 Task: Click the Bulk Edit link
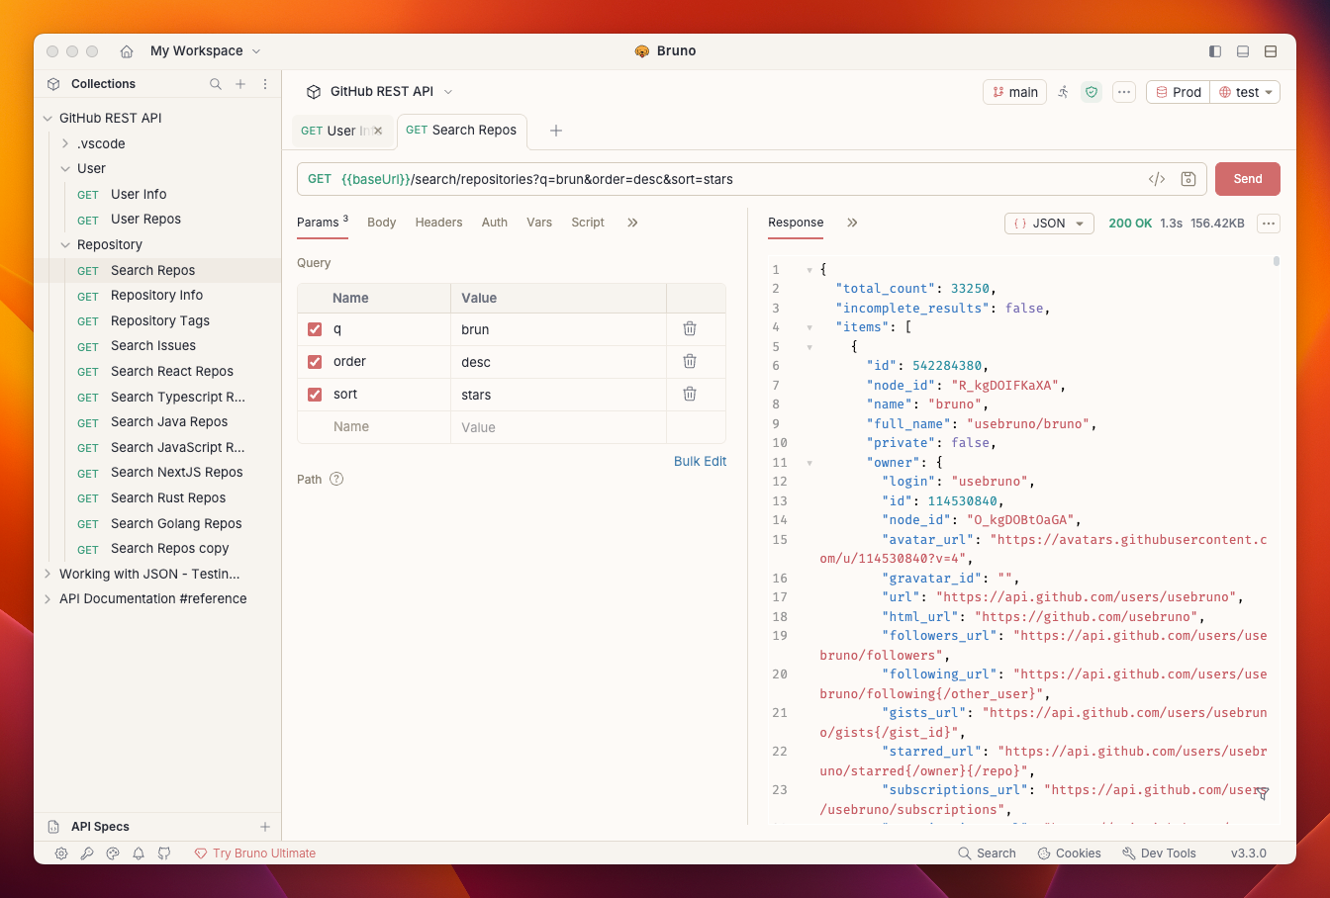700,462
